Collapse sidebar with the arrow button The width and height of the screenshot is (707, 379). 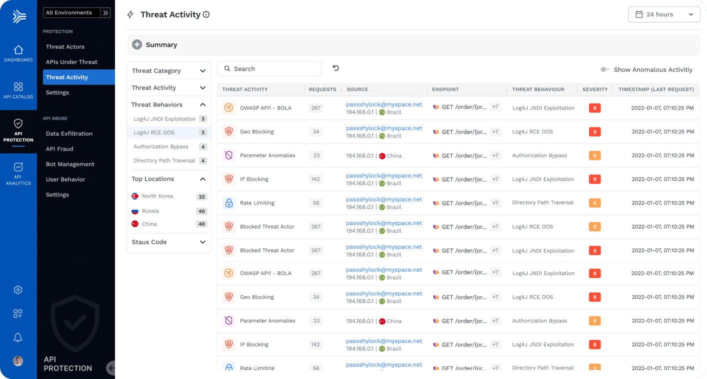tap(111, 368)
